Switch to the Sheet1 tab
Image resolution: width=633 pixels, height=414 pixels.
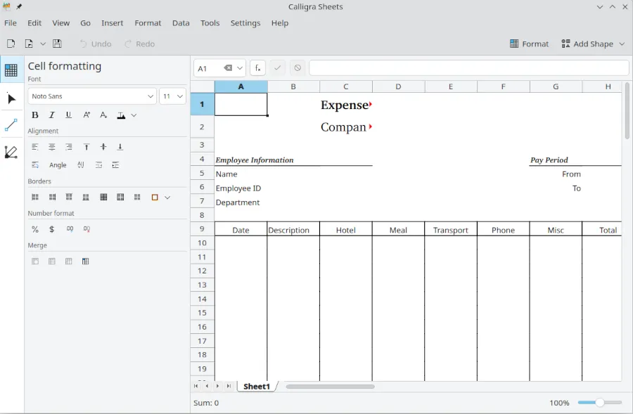pos(257,386)
